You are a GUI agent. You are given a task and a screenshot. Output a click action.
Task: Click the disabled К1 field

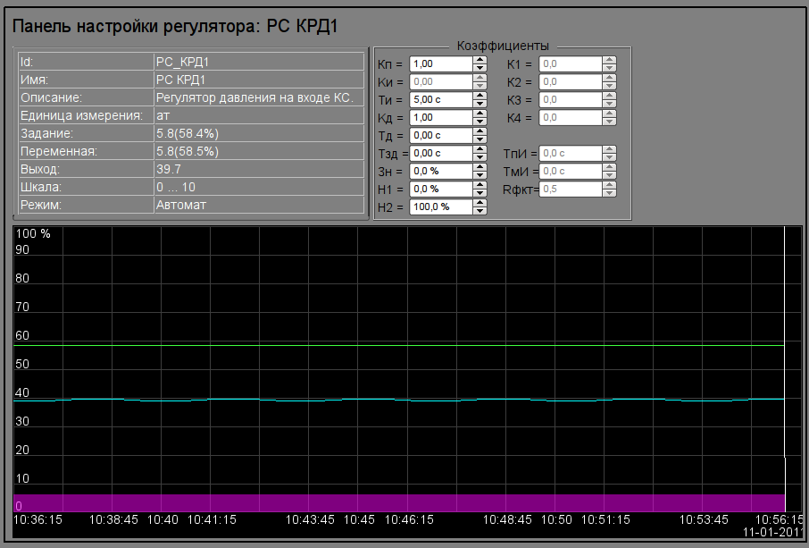[x=570, y=64]
